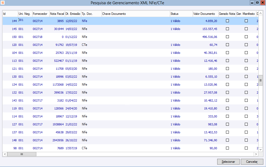The height and width of the screenshot is (167, 266).
Task: Click Nota Fiscal 128566
Action: point(59,108)
